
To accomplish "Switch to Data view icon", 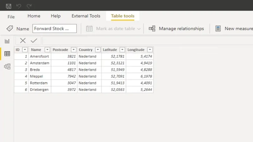I will tap(7, 54).
